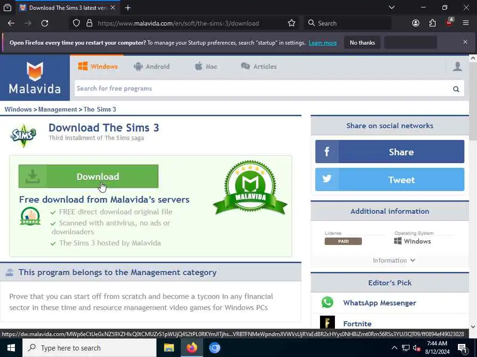Click 'This program belongs to the Management category' heading

[x=117, y=272]
